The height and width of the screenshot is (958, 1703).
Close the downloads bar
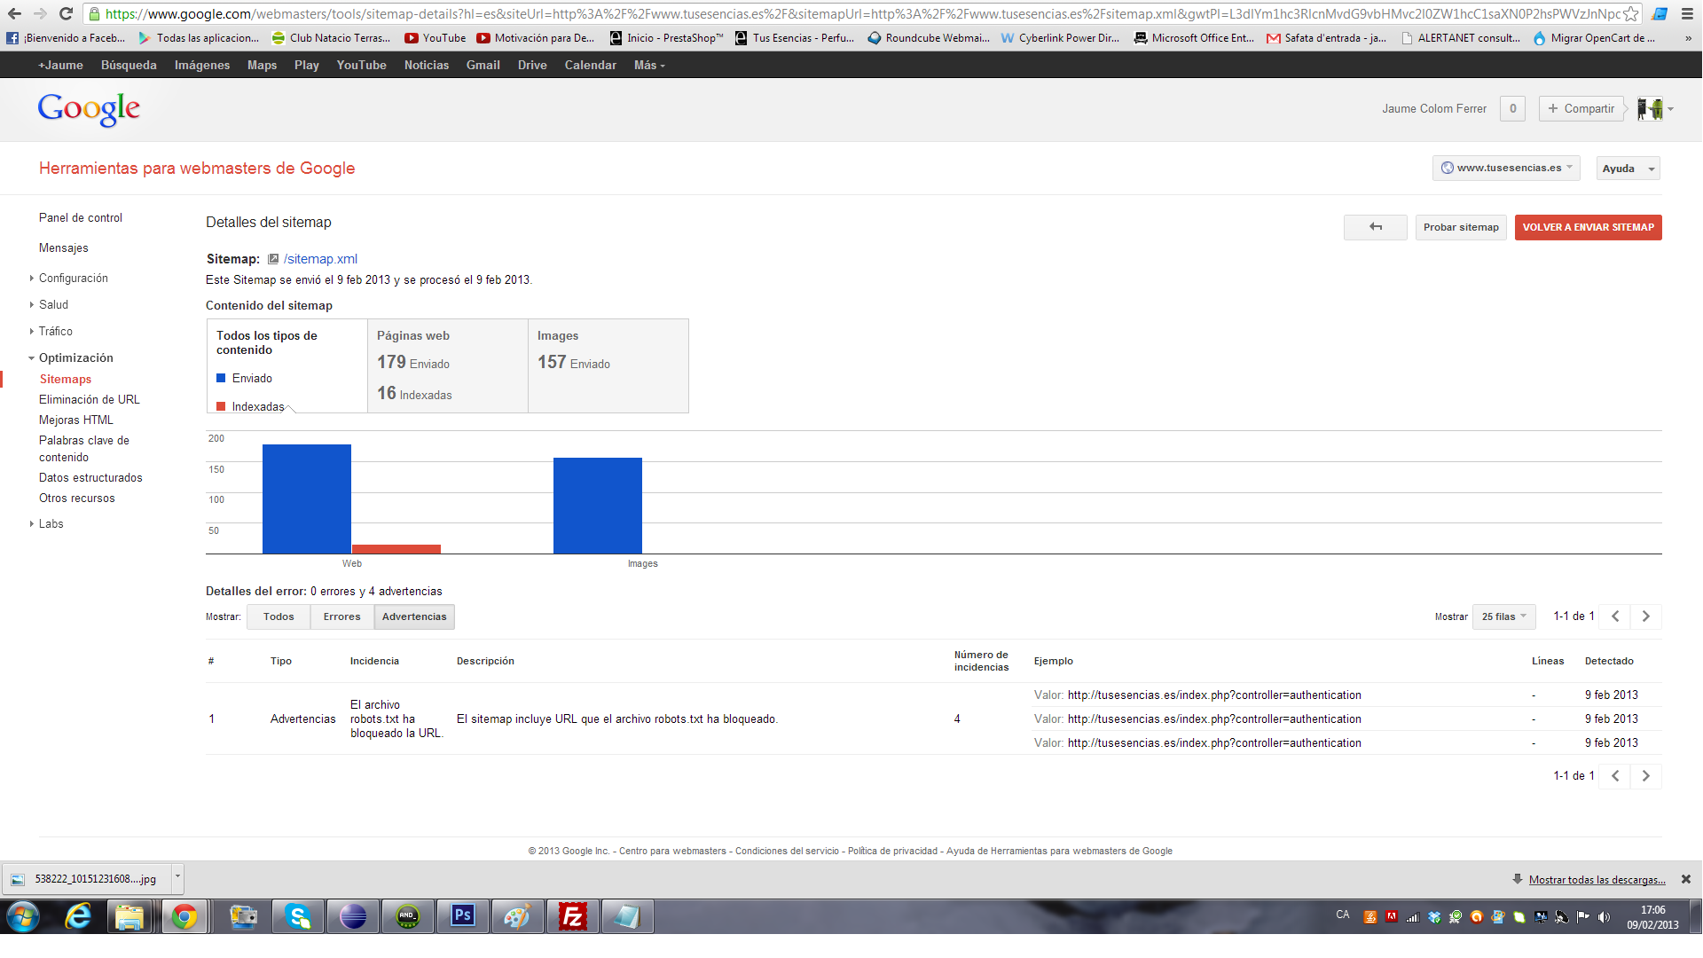coord(1685,879)
